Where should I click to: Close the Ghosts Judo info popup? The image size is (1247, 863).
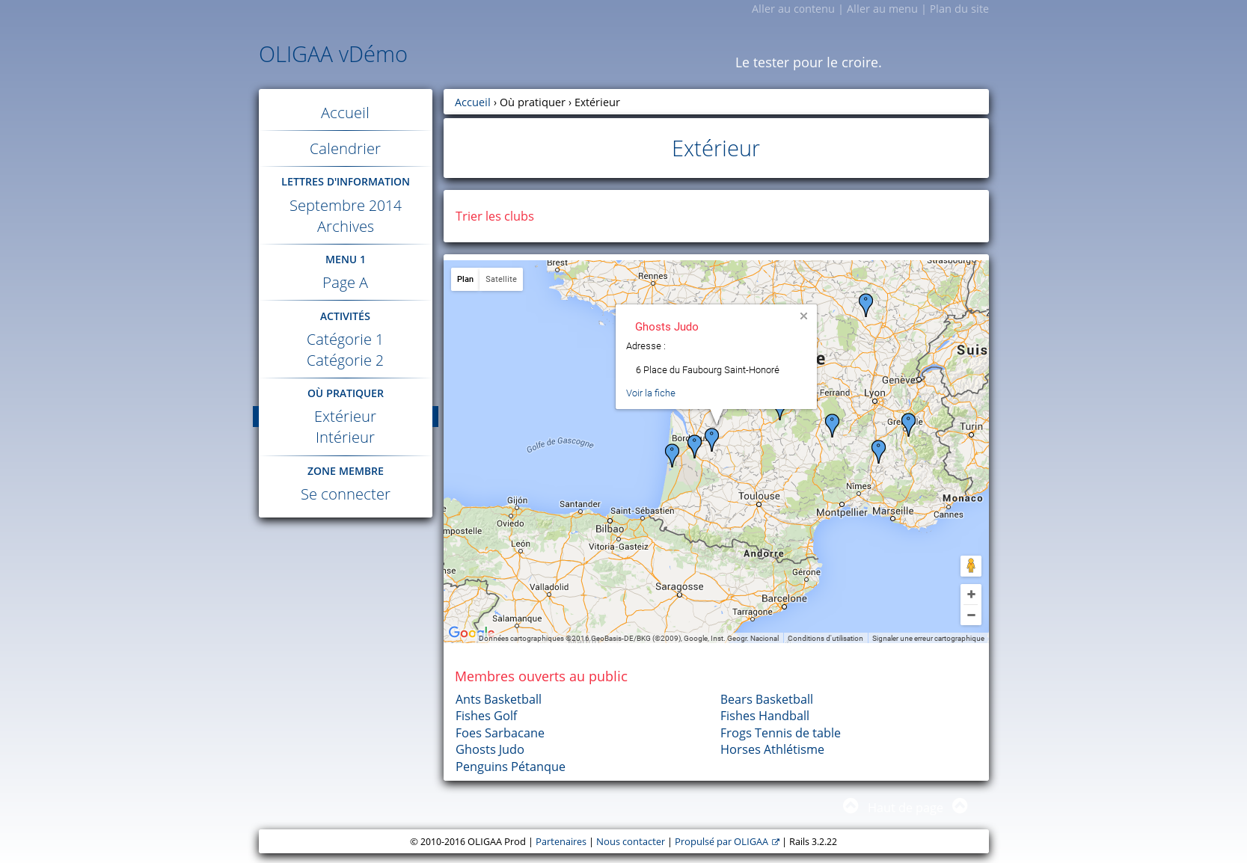803,316
